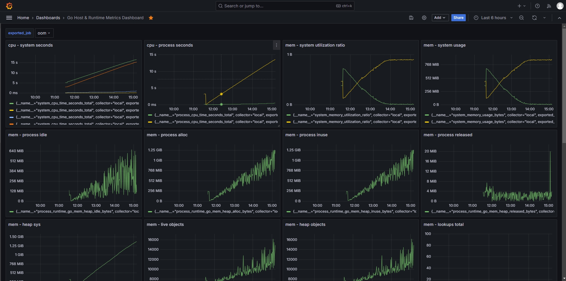
Task: Click the heap_inuse_bytes legend color swatch
Action: 289,212
